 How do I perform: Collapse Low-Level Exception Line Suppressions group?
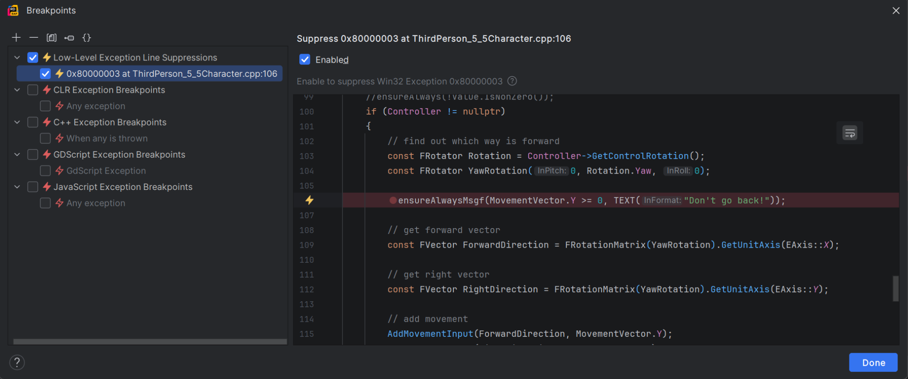(x=17, y=58)
